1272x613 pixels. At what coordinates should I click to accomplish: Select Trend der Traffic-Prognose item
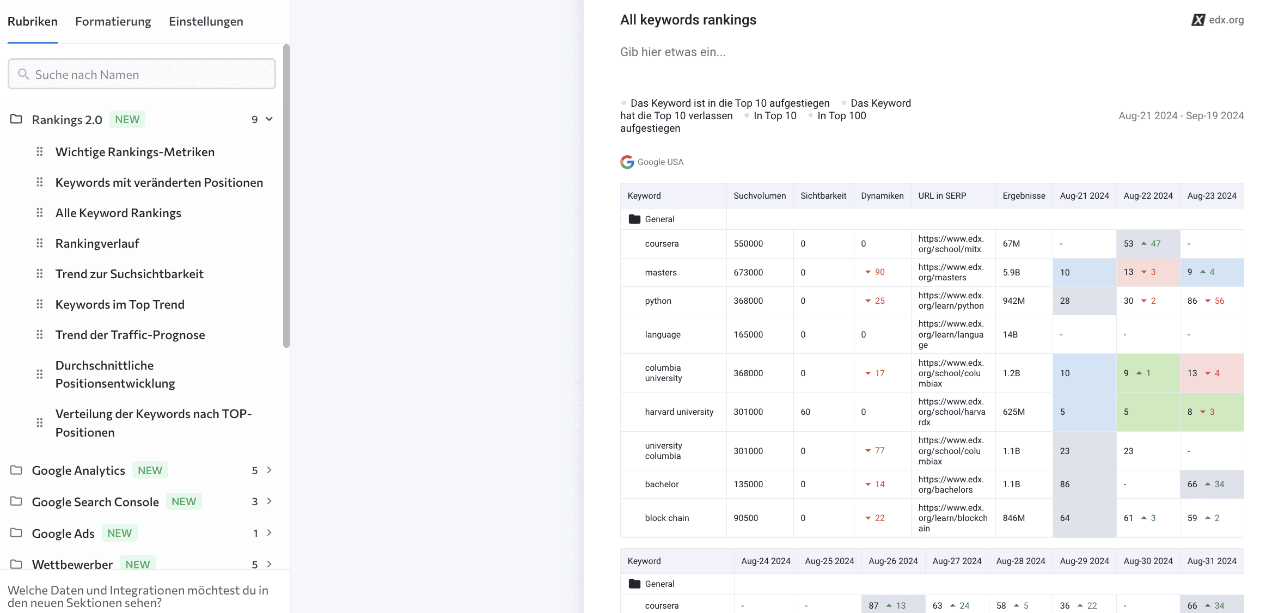coord(130,335)
